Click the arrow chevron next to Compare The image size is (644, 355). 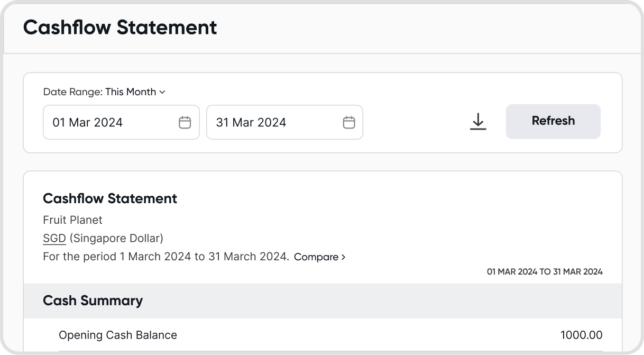[x=343, y=257]
